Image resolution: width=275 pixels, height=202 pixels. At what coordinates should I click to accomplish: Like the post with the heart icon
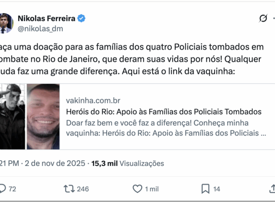tap(137, 189)
